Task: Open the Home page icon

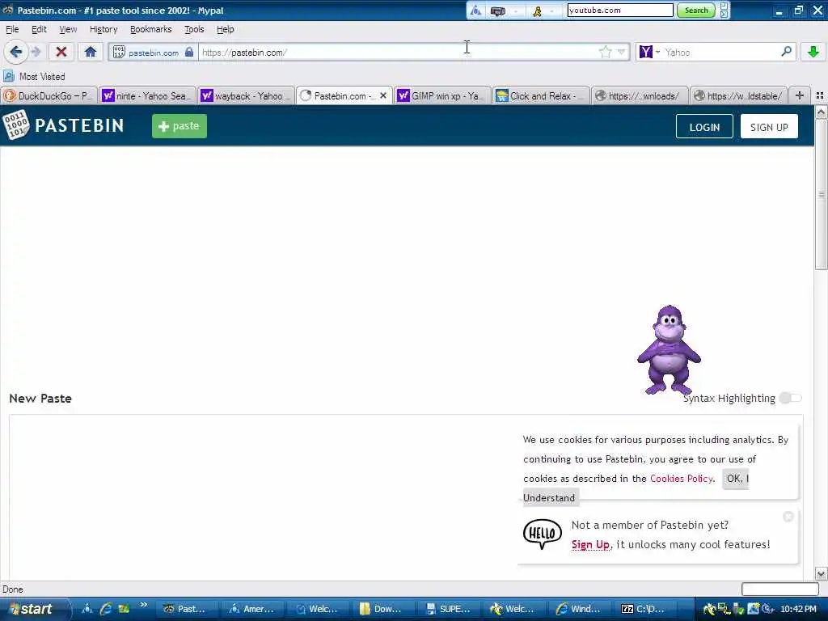Action: tap(91, 52)
